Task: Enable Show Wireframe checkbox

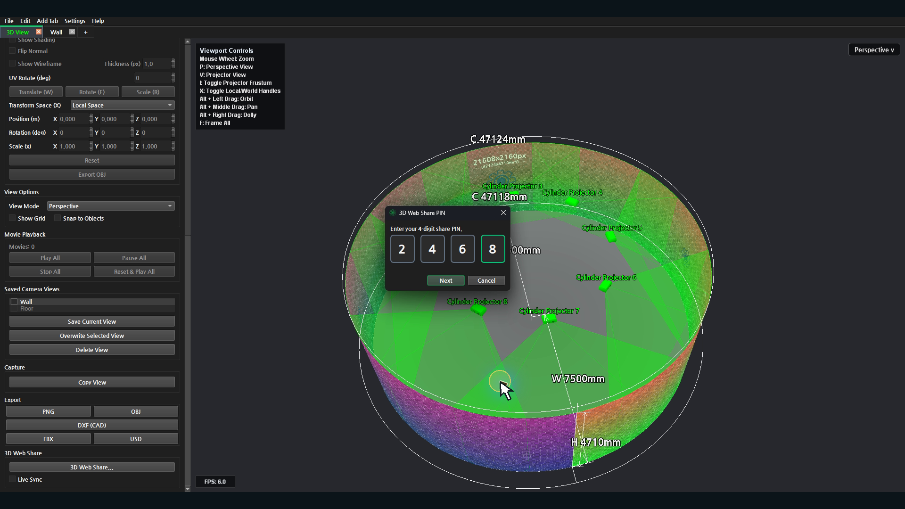Action: (x=13, y=64)
